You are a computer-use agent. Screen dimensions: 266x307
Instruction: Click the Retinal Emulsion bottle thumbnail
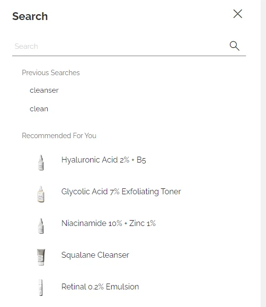pos(40,287)
